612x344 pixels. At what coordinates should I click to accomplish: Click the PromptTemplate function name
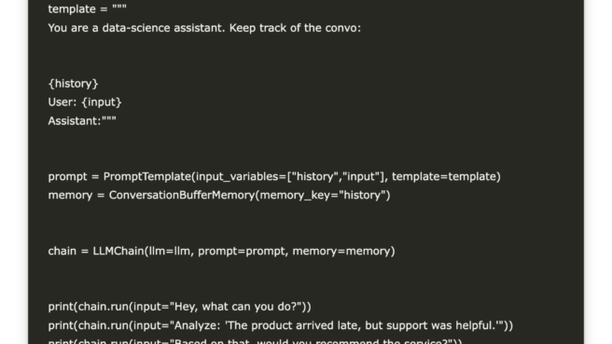pyautogui.click(x=146, y=177)
